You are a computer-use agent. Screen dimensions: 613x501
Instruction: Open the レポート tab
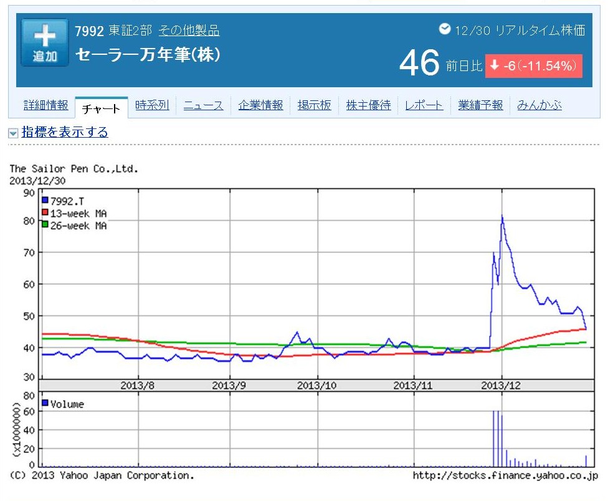click(x=424, y=105)
